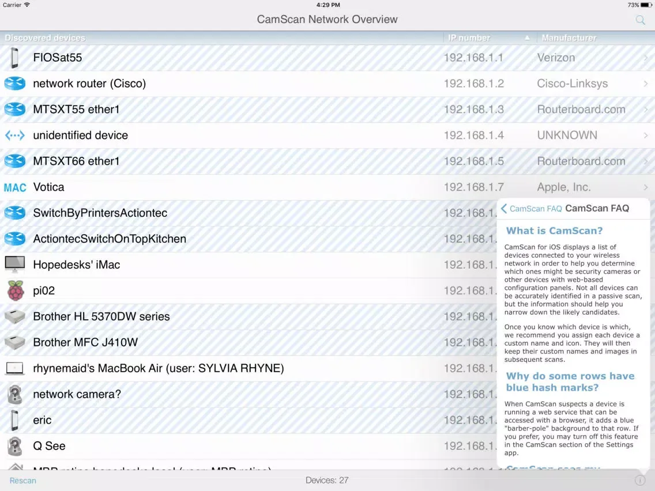Tap the router icon for ActiontecSwitchOnTopKitchen
The width and height of the screenshot is (655, 491).
(14, 239)
